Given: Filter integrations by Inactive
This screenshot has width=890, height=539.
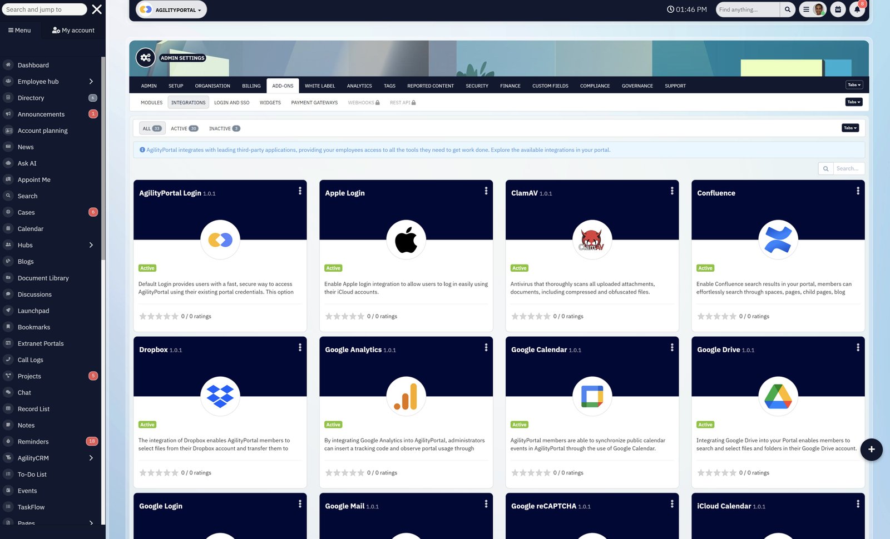Looking at the screenshot, I should tap(224, 128).
